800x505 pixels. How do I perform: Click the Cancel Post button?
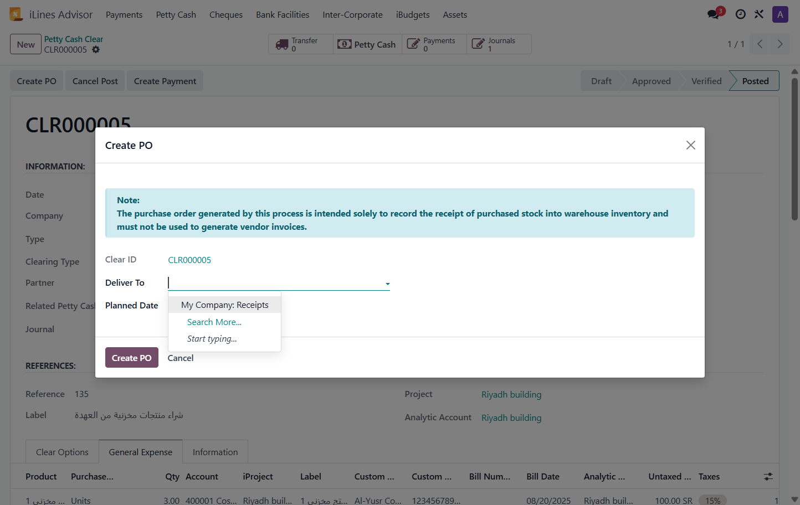pyautogui.click(x=95, y=81)
